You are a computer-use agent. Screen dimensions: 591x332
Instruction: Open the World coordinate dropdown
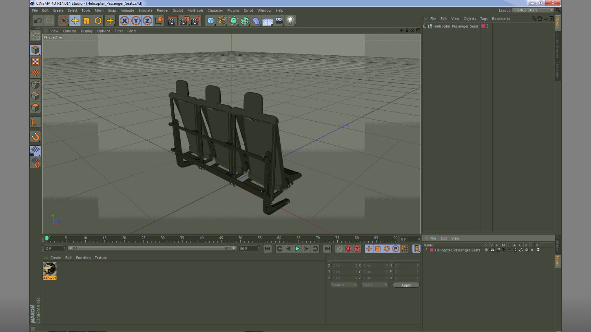(344, 285)
